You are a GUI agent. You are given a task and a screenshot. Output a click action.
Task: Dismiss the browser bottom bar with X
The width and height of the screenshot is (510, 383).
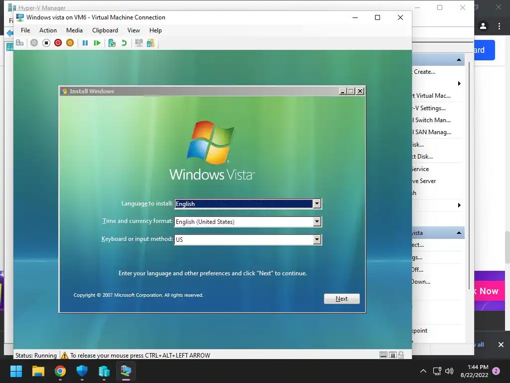(501, 344)
